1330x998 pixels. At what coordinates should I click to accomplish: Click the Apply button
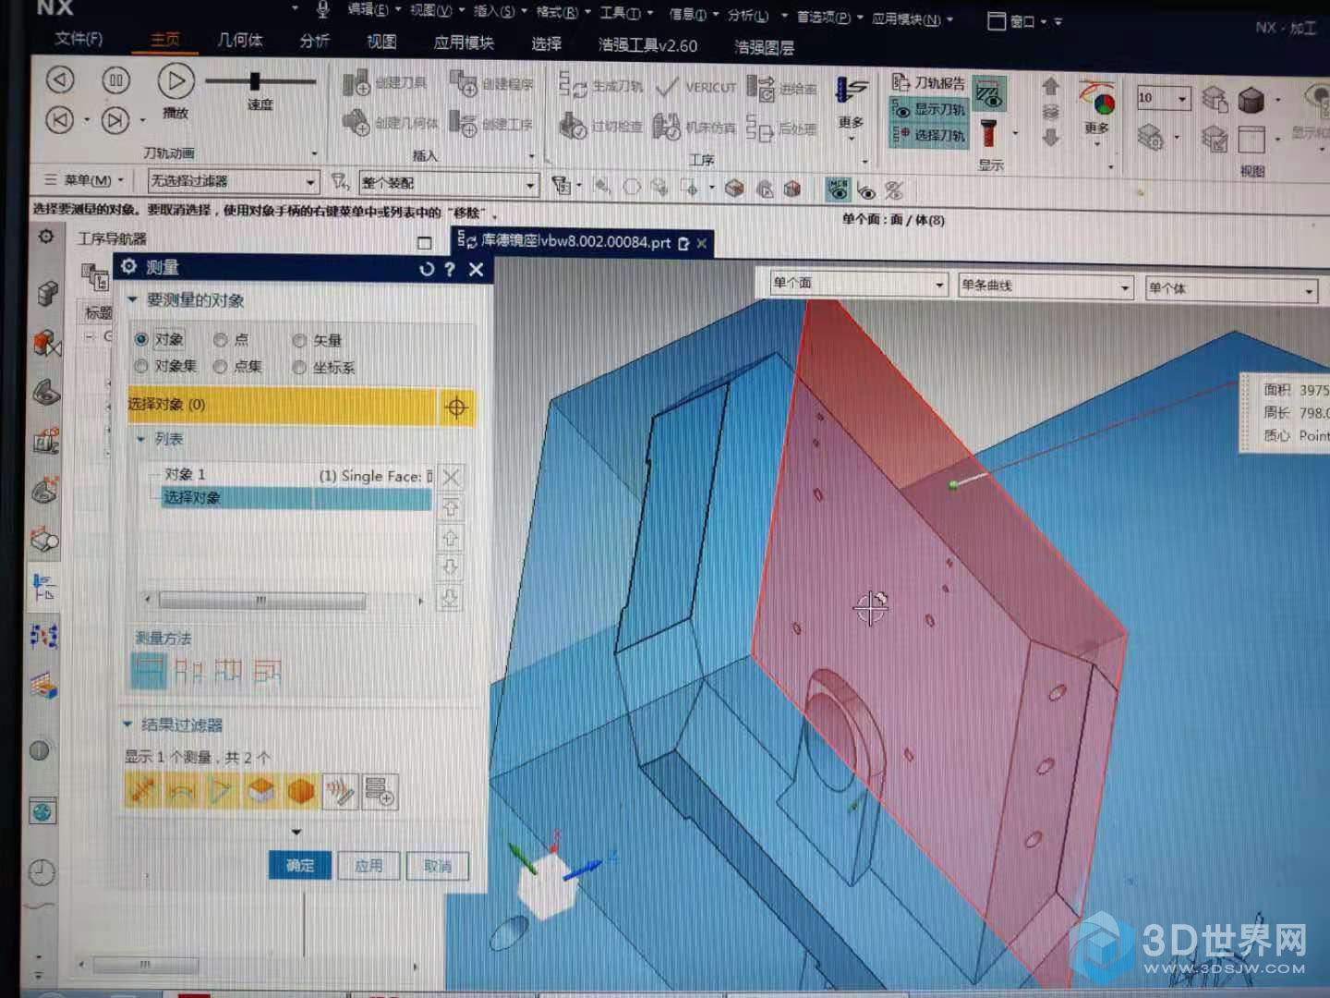point(369,866)
